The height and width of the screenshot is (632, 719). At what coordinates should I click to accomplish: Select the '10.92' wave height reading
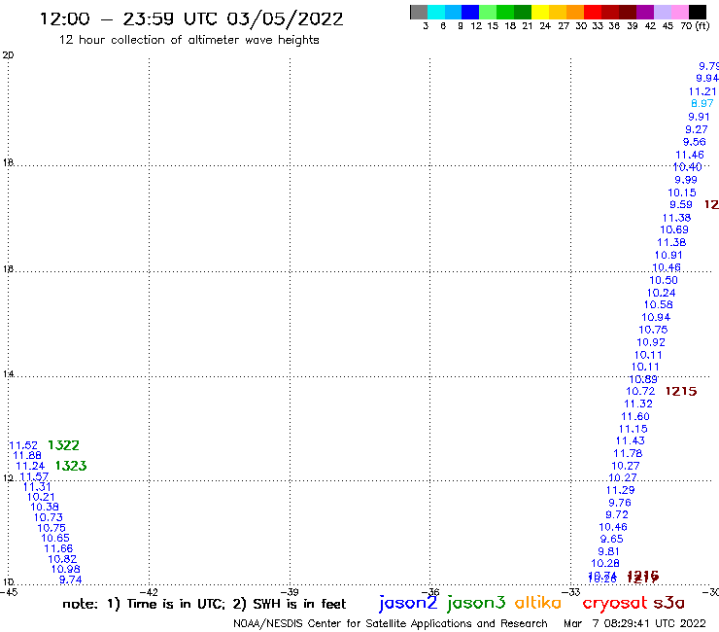(651, 342)
